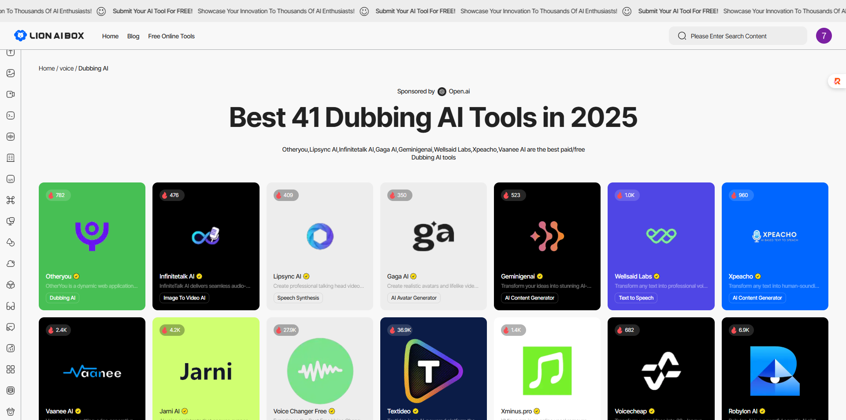Select Xpeacho's AI Content Generator tag

757,298
